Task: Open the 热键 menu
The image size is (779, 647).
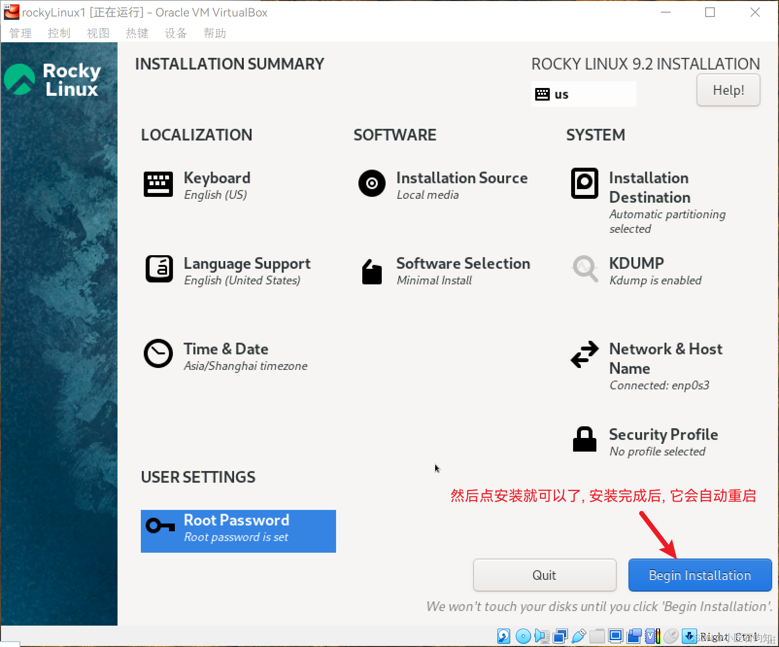Action: (x=137, y=33)
